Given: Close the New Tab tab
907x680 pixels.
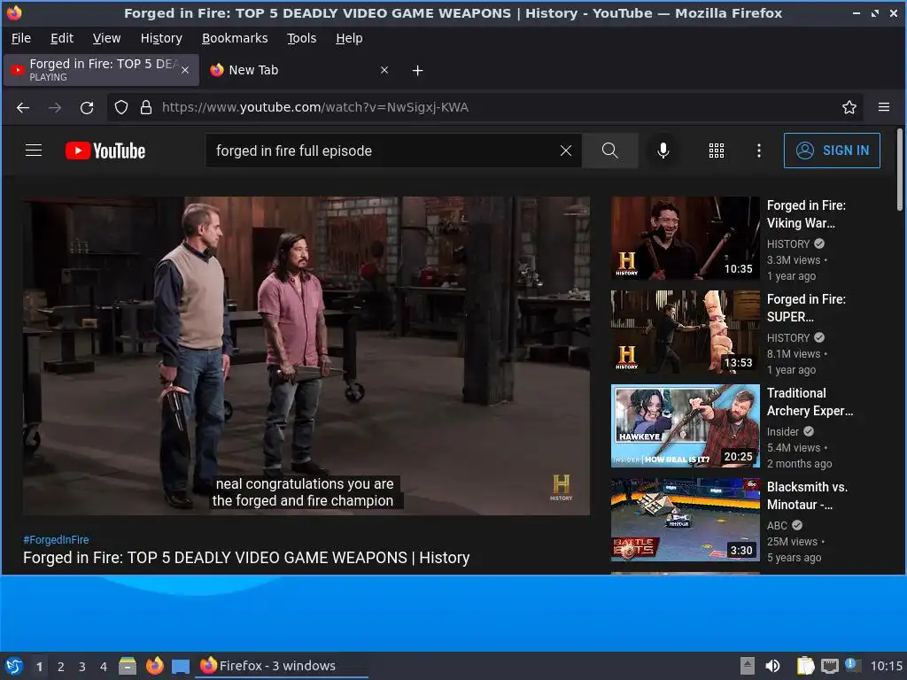Looking at the screenshot, I should pyautogui.click(x=384, y=70).
